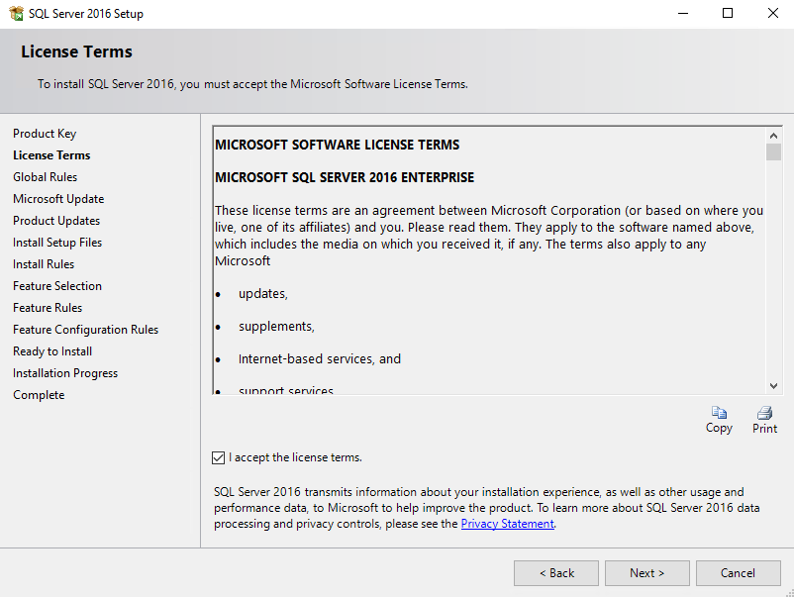Click the license text scrollbar thumb
The height and width of the screenshot is (597, 794).
[x=773, y=151]
